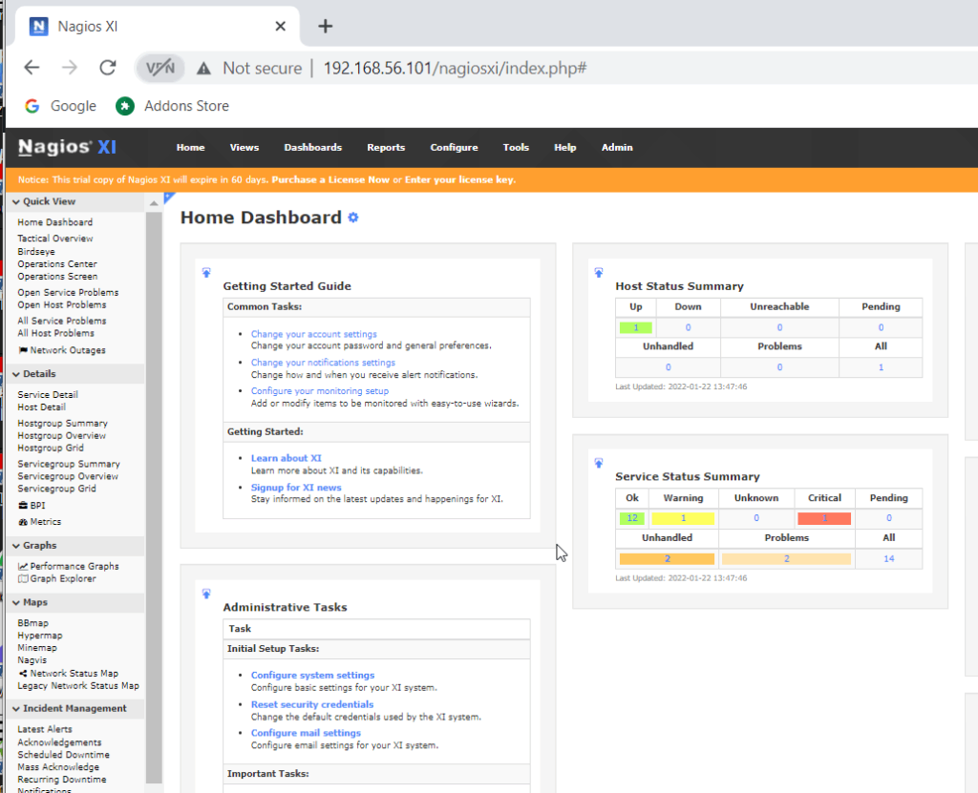Go back with the browser back arrow

(x=32, y=68)
